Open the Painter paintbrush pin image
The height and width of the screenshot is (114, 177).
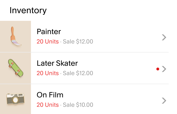click(x=15, y=36)
